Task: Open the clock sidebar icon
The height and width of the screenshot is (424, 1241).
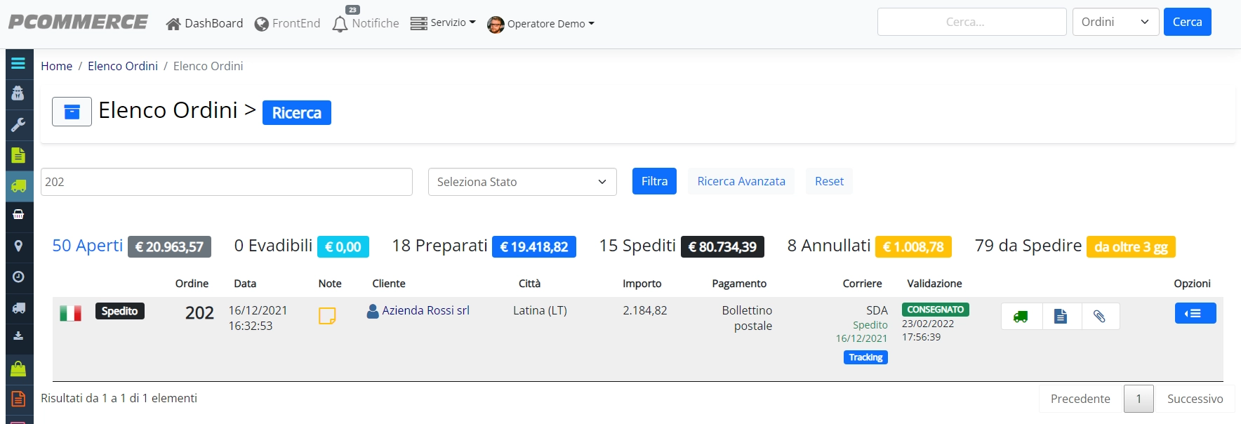Action: [18, 277]
